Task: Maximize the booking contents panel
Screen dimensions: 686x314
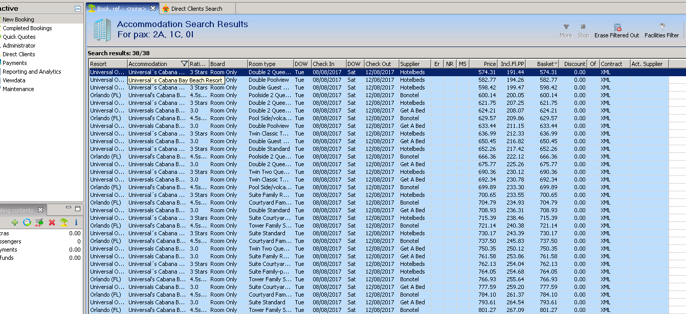Action: tap(78, 208)
